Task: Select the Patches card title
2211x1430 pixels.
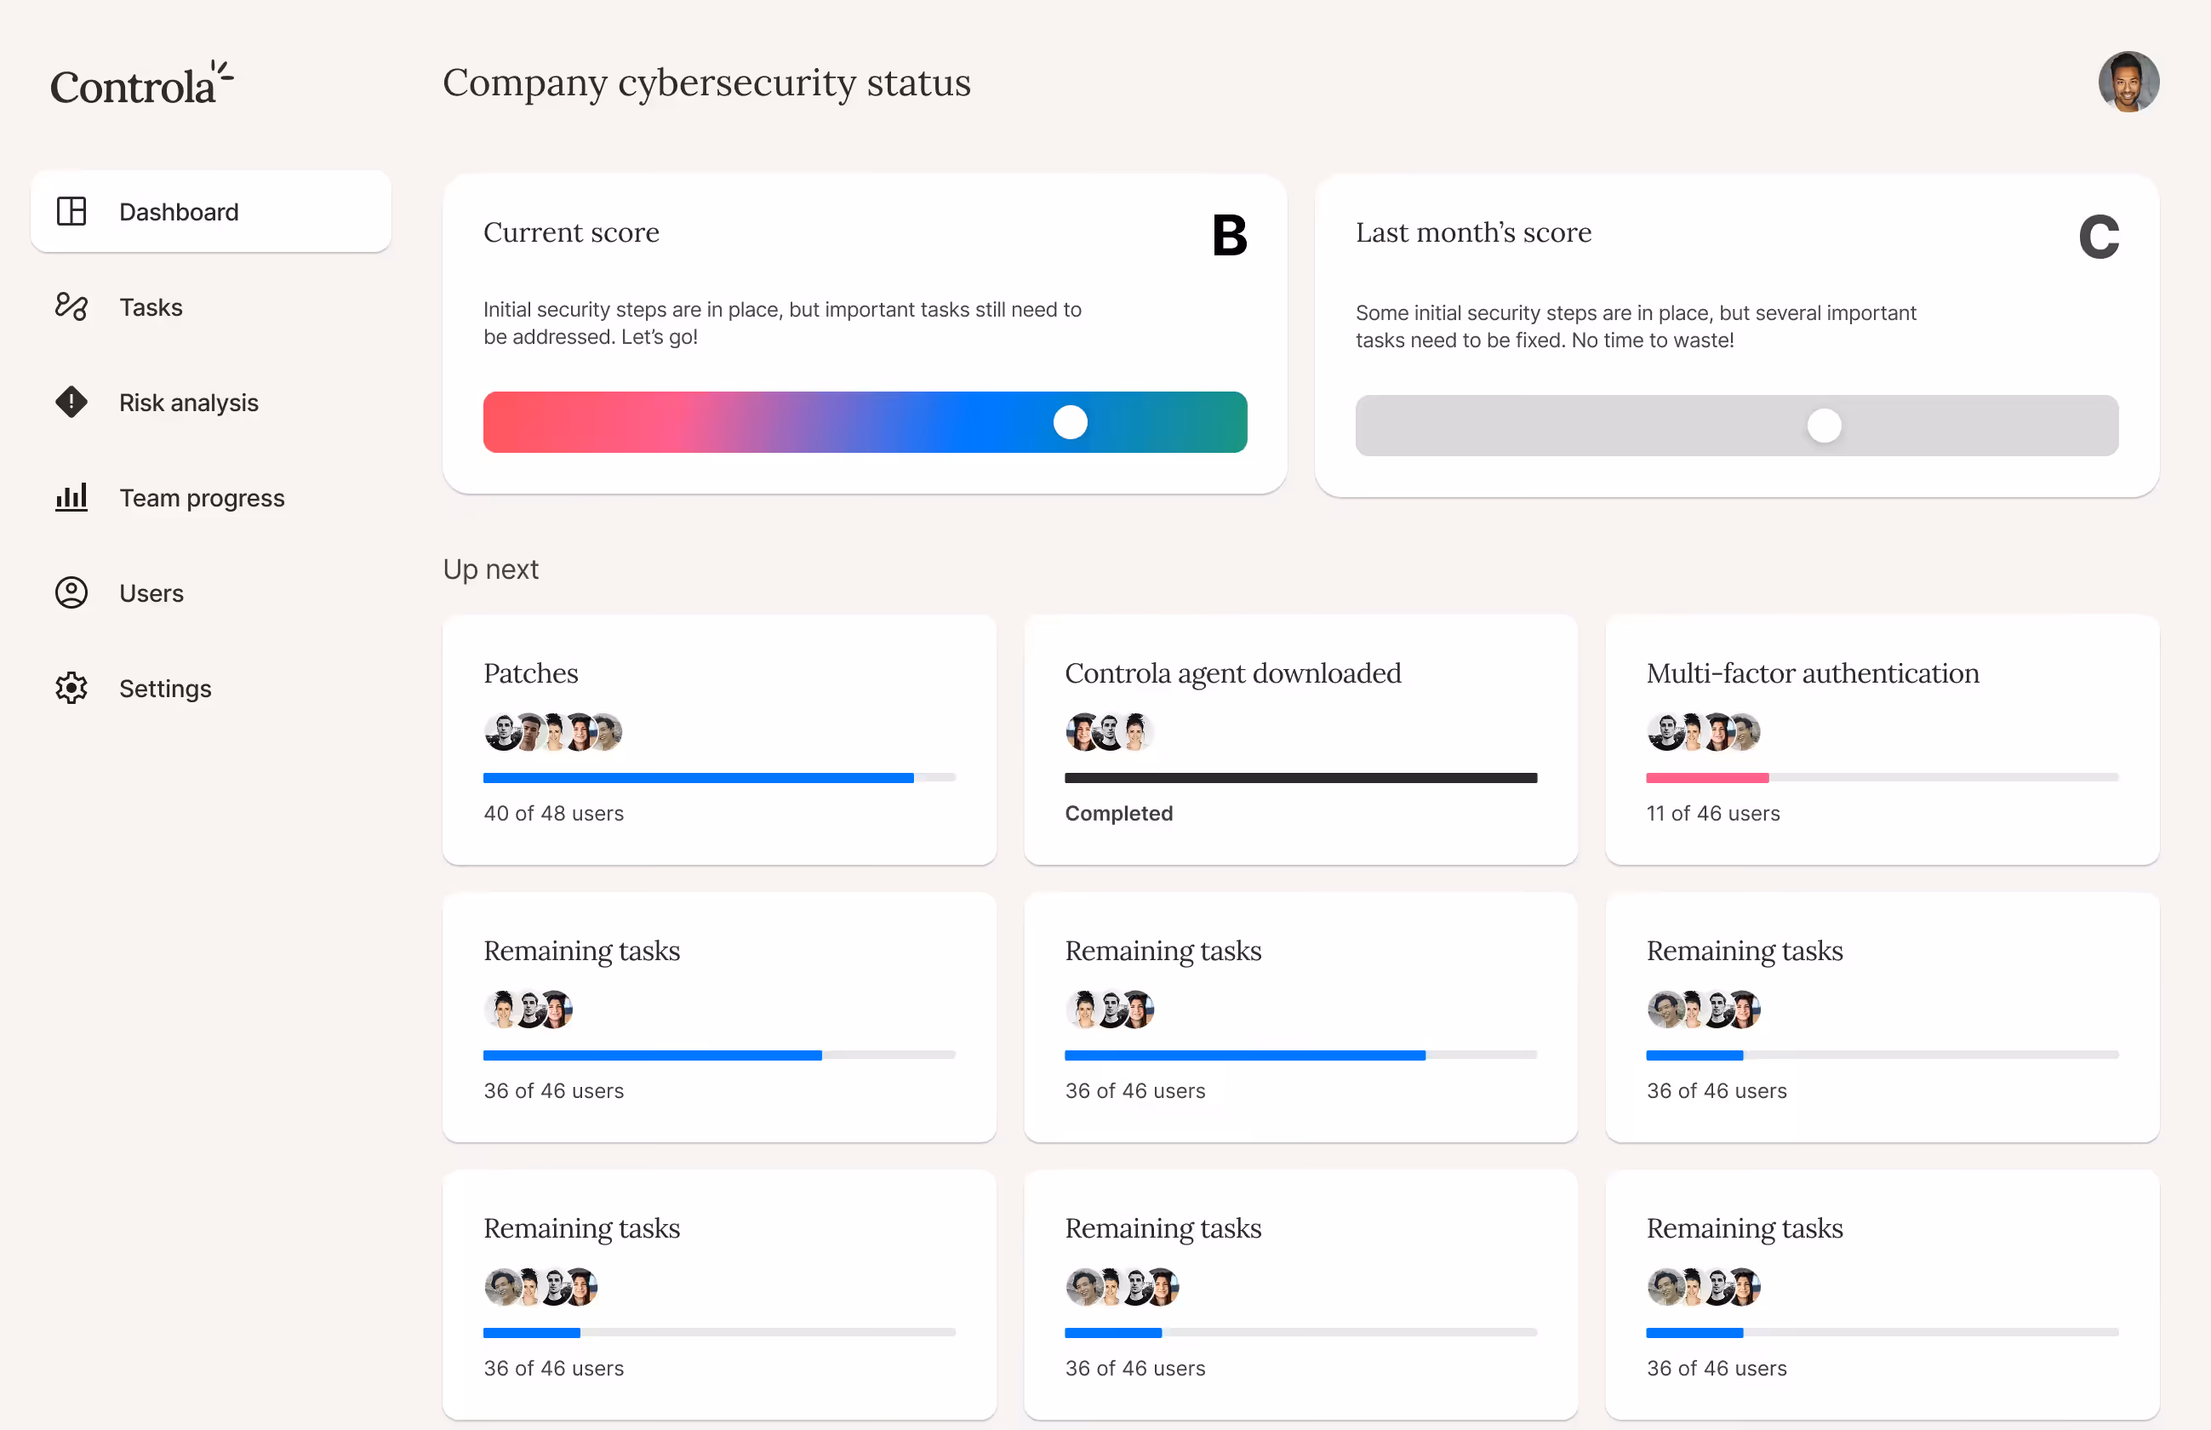Action: [530, 673]
